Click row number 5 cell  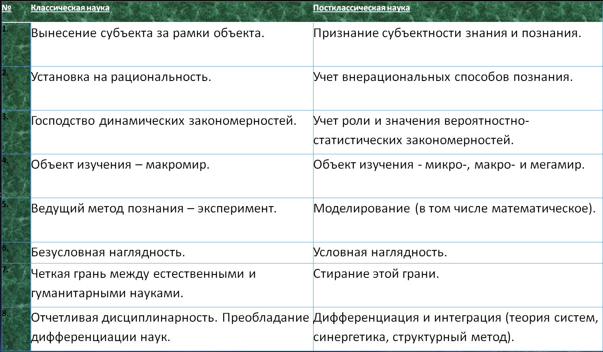point(16,220)
